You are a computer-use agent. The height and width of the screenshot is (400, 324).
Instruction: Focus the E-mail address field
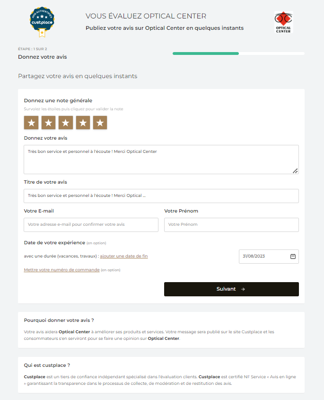point(91,224)
